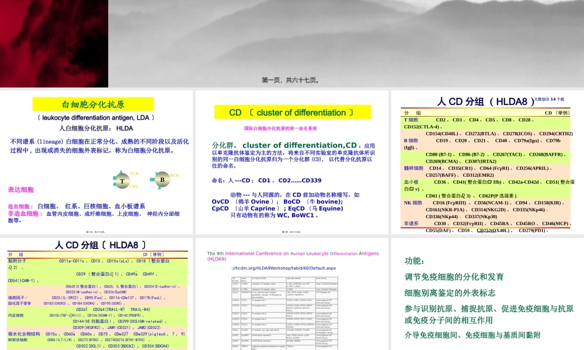
Task: Click the HLDA9 conference title text
Action: tap(293, 256)
